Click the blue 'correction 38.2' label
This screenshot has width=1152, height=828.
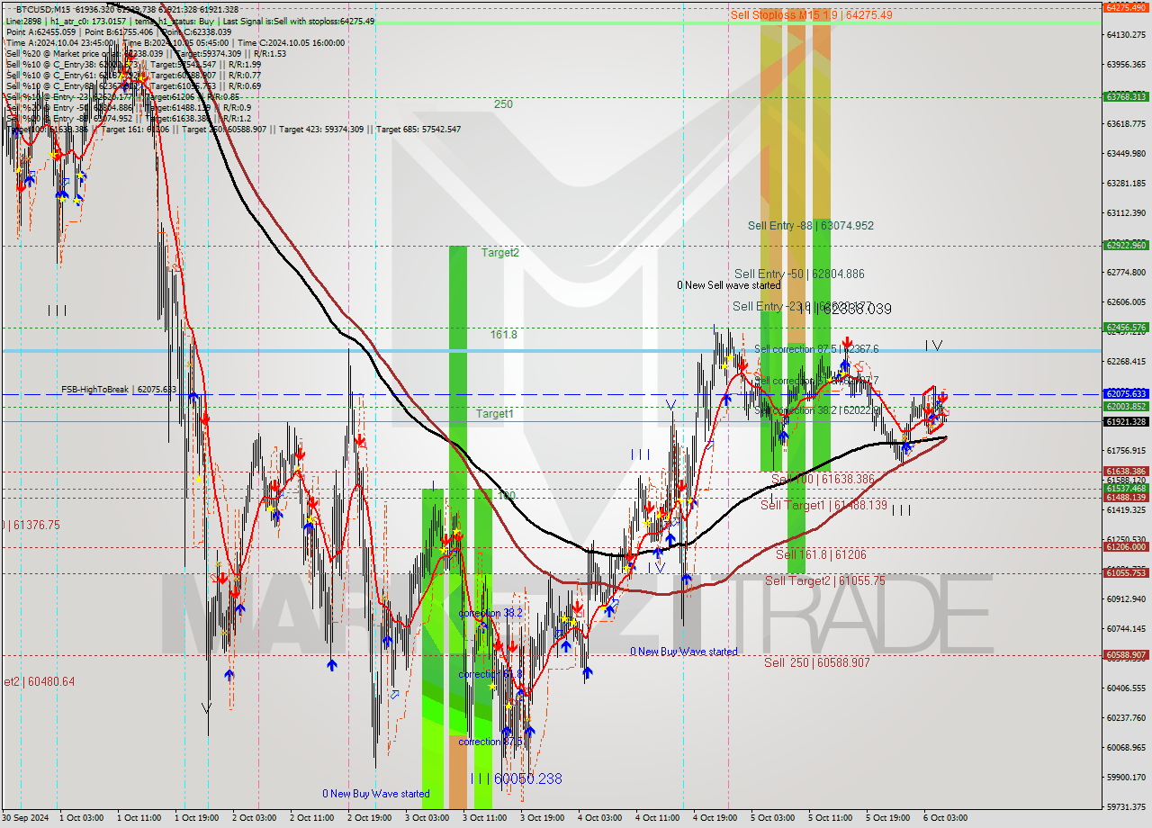pos(490,613)
